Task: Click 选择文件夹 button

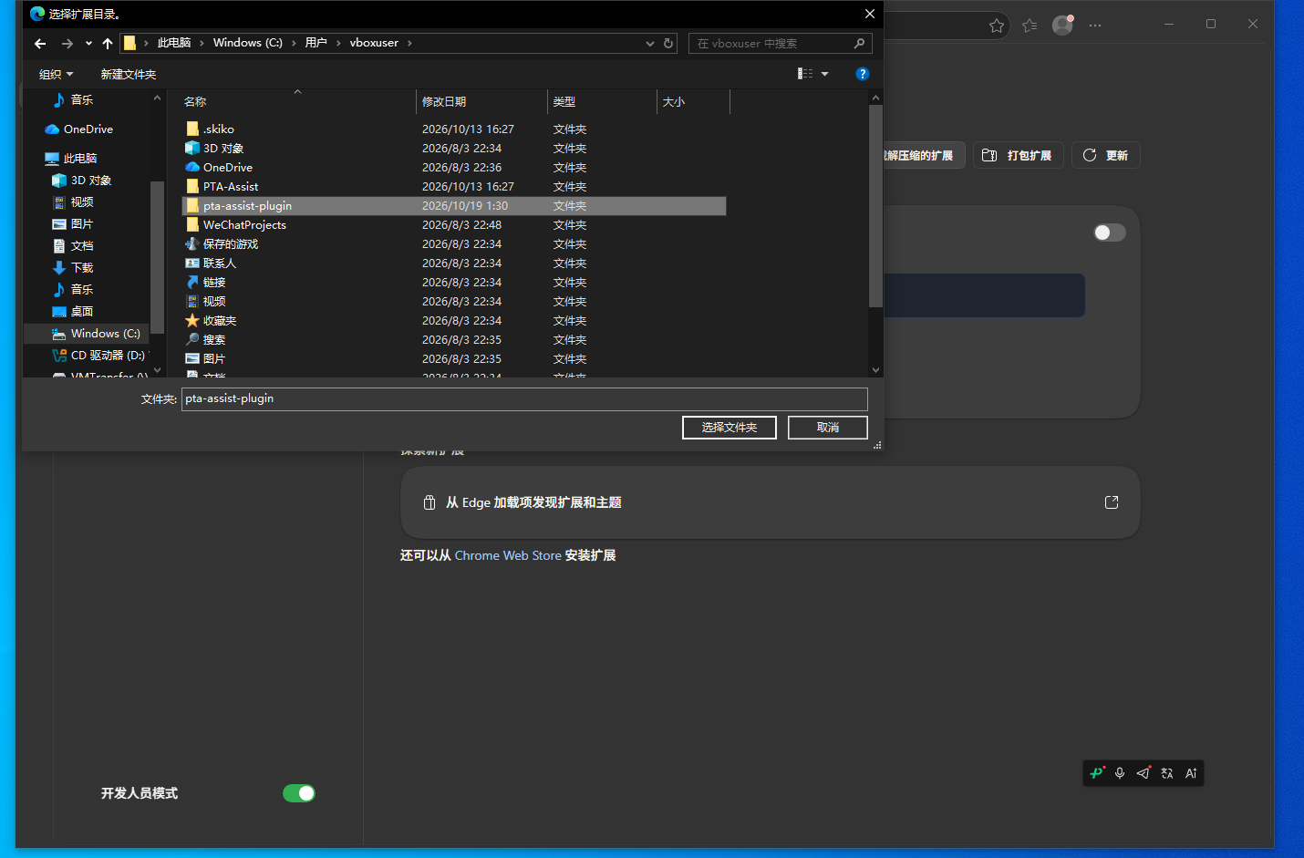Action: coord(730,428)
